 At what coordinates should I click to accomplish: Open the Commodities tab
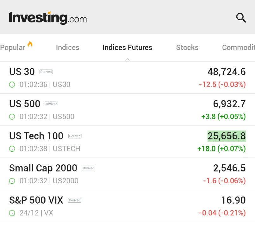pos(238,48)
